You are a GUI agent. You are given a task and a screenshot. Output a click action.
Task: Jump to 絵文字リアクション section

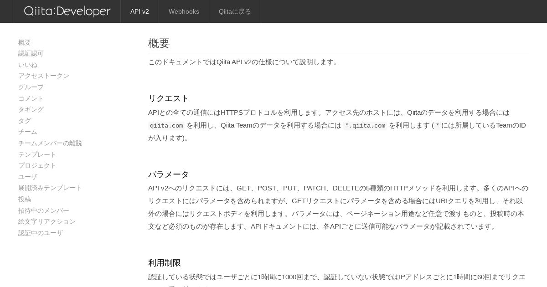(x=47, y=221)
